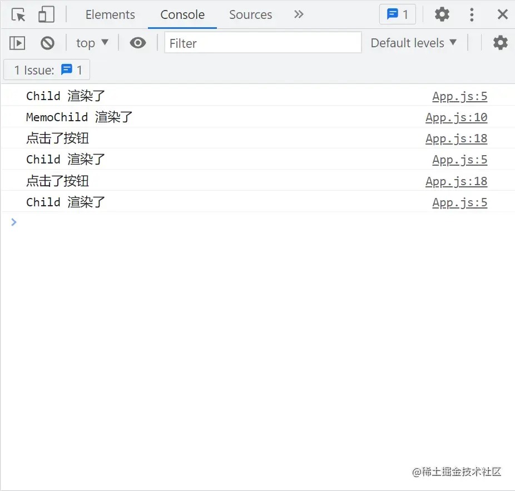This screenshot has width=515, height=491.
Task: Focus the Filter input field
Action: coord(263,43)
